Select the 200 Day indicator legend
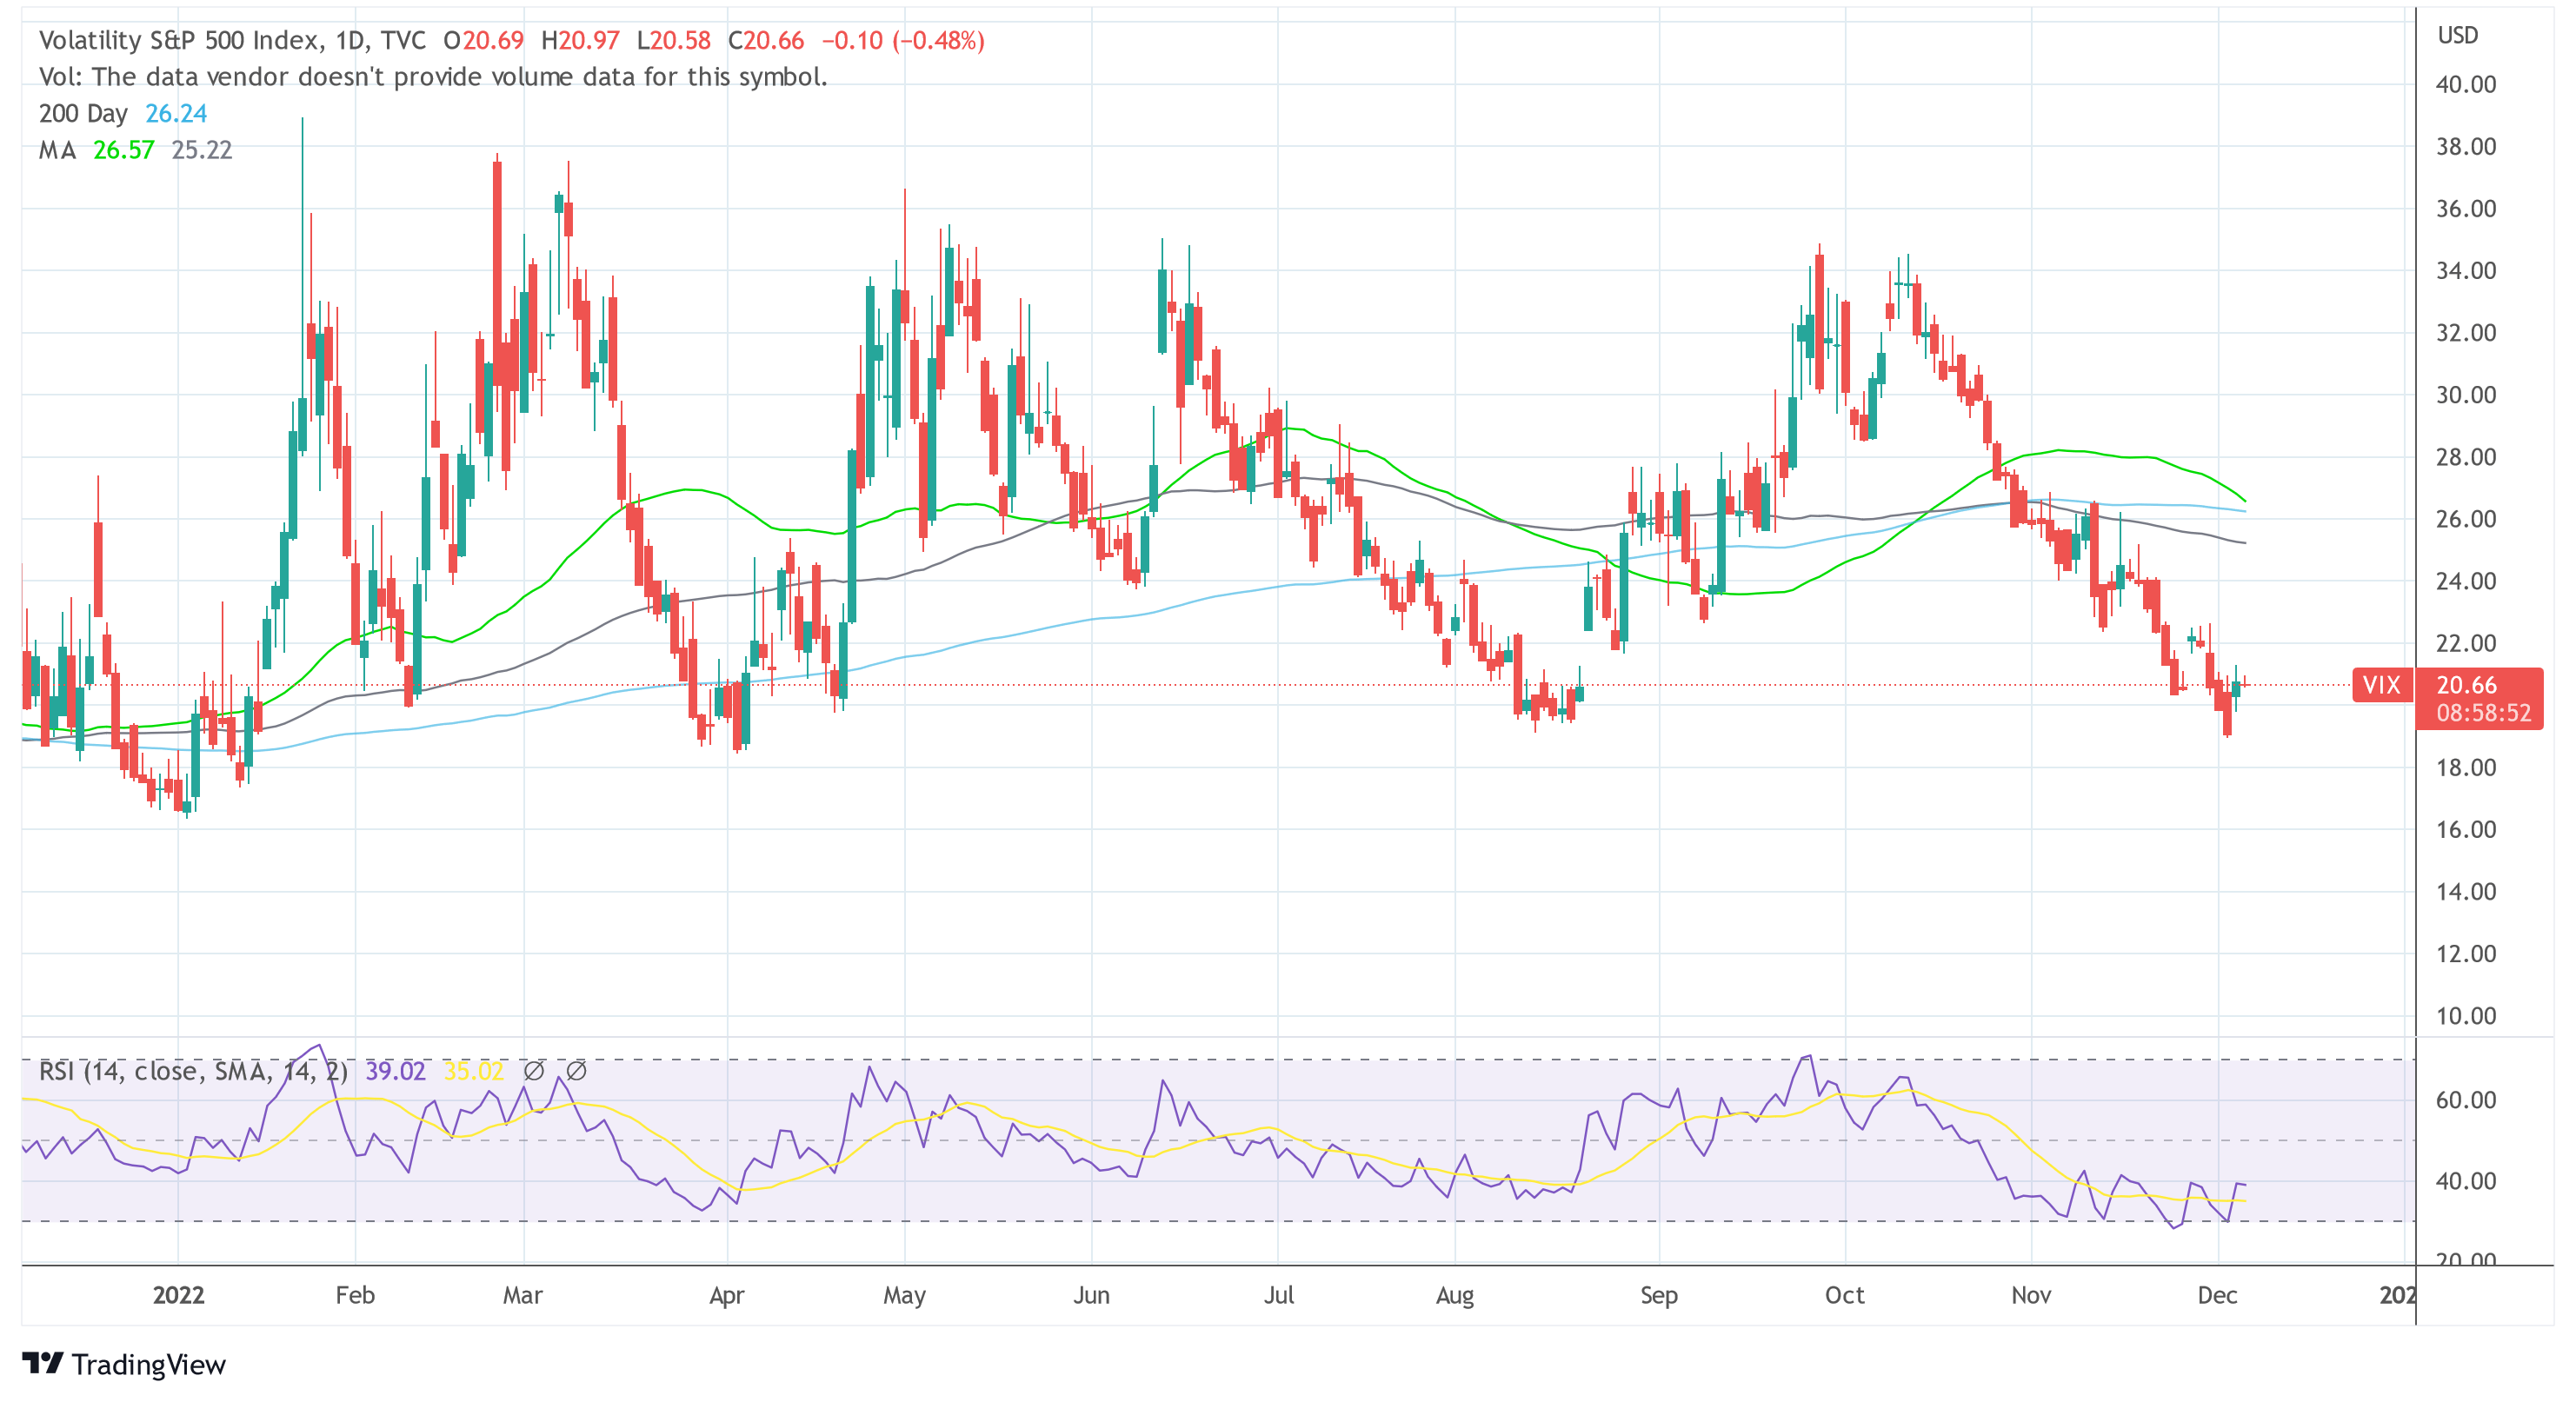Viewport: 2576px width, 1402px height. (x=83, y=113)
